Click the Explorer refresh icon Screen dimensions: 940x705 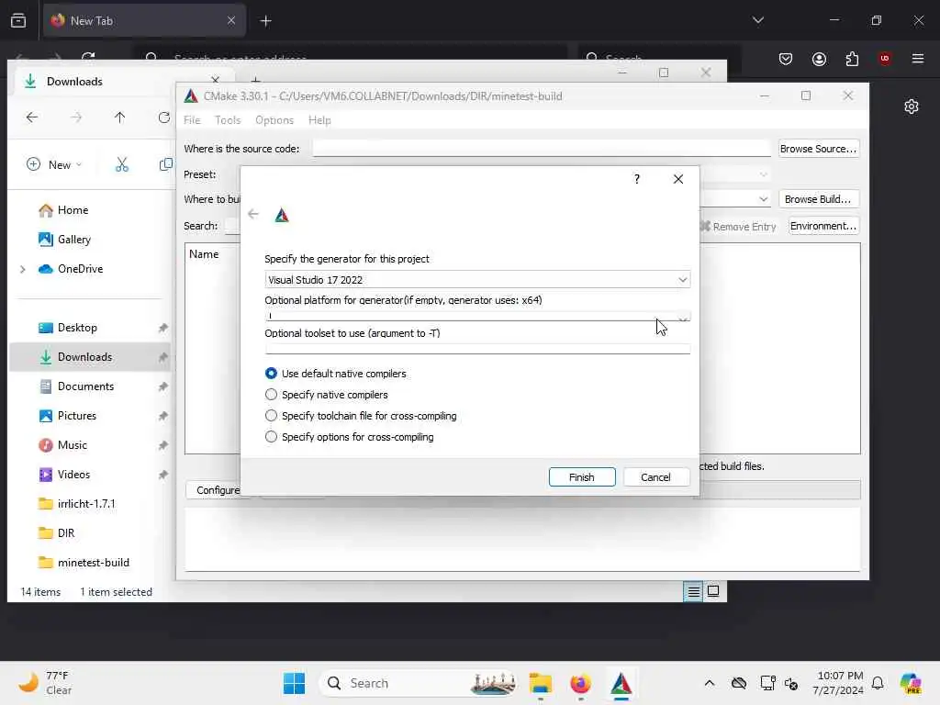point(163,117)
